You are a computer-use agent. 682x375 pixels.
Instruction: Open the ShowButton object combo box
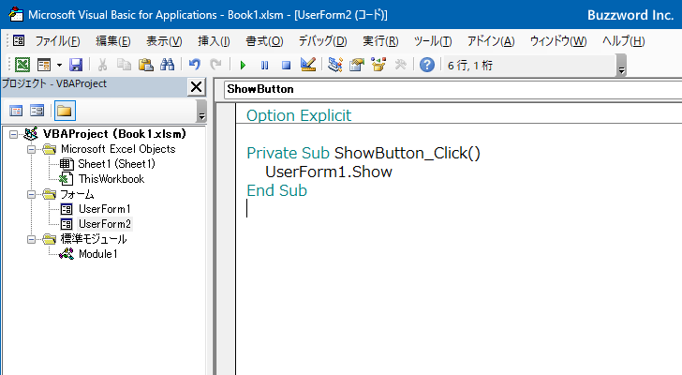point(452,89)
